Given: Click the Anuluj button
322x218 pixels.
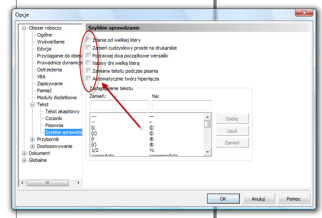Looking at the screenshot, I should point(258,199).
